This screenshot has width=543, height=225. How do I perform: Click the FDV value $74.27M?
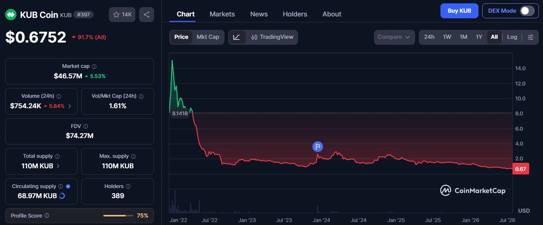[79, 136]
